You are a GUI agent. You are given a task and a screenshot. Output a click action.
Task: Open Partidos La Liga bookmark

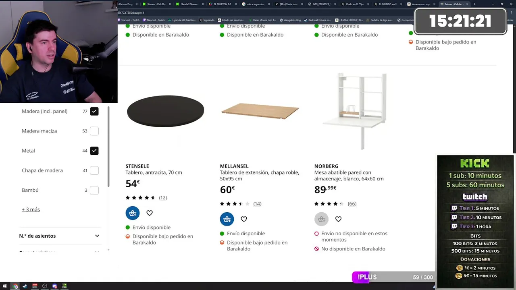(379, 20)
